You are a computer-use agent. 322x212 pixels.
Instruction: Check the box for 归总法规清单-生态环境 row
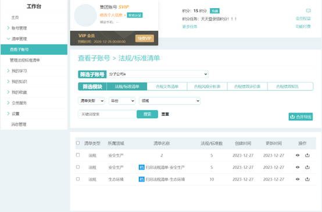tap(78, 179)
